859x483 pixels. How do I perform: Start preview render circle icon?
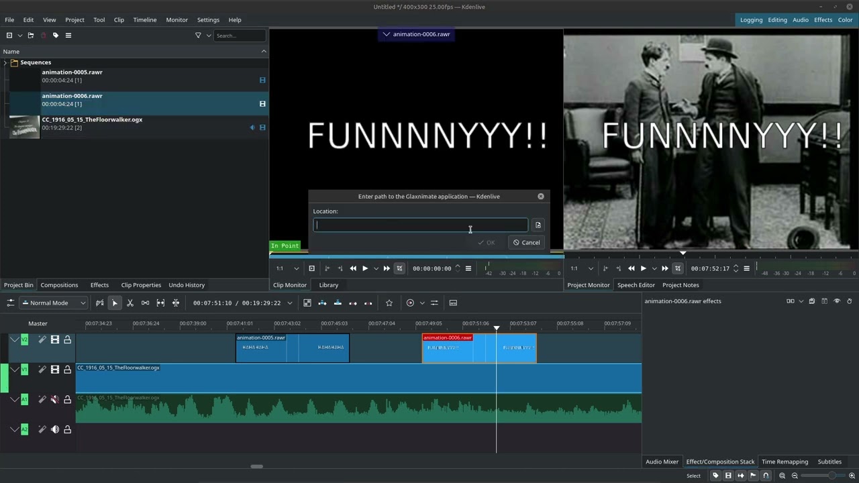[x=410, y=303]
